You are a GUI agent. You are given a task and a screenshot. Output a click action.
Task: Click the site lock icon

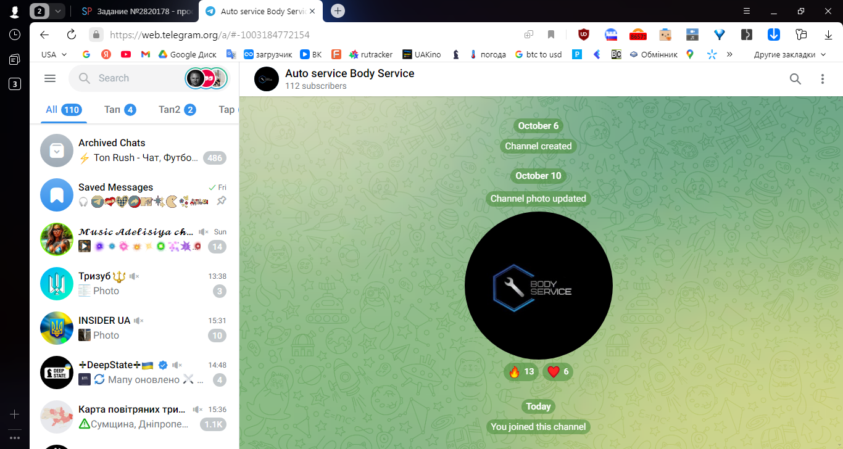point(96,35)
